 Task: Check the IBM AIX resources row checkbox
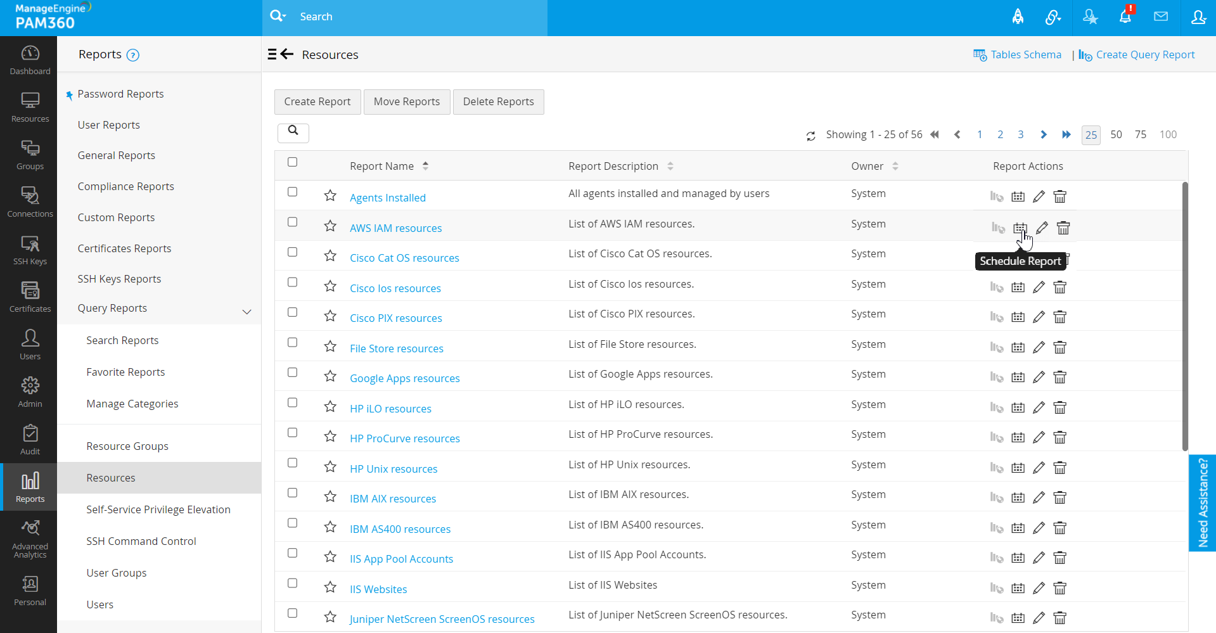pyautogui.click(x=292, y=493)
